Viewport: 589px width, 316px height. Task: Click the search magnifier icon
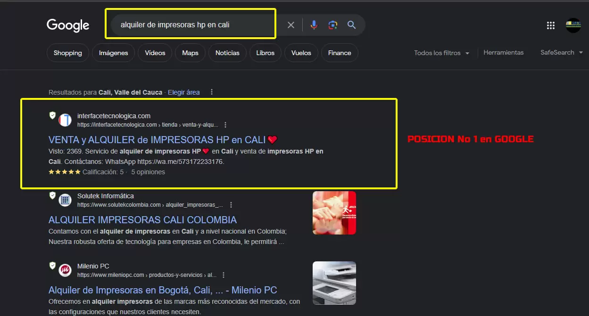[x=351, y=25]
